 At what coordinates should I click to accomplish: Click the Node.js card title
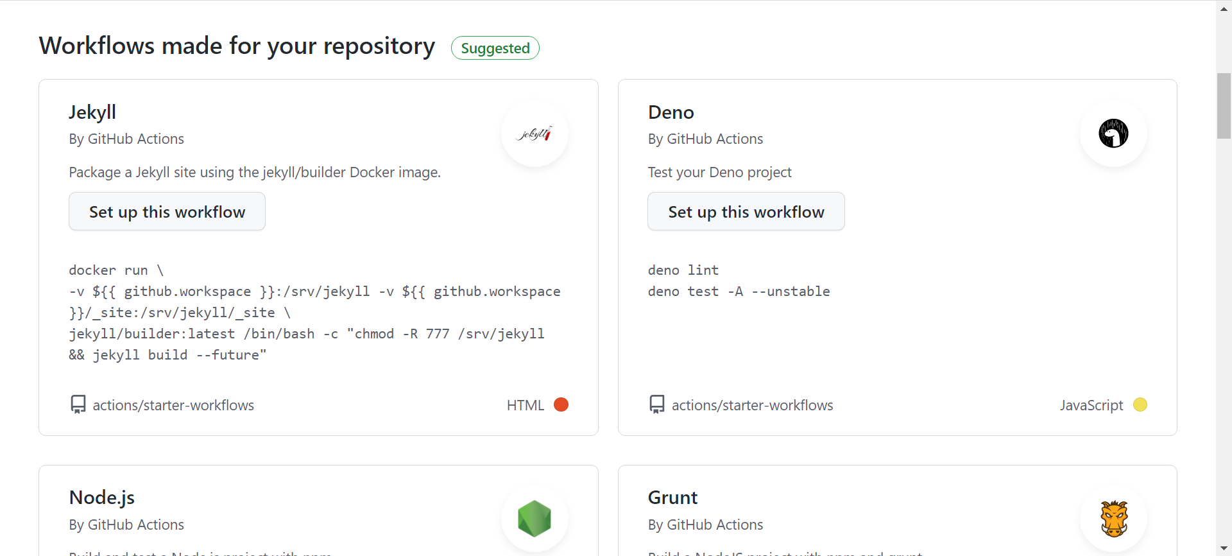tap(101, 498)
